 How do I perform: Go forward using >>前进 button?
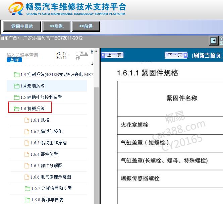pyautogui.click(x=86, y=26)
